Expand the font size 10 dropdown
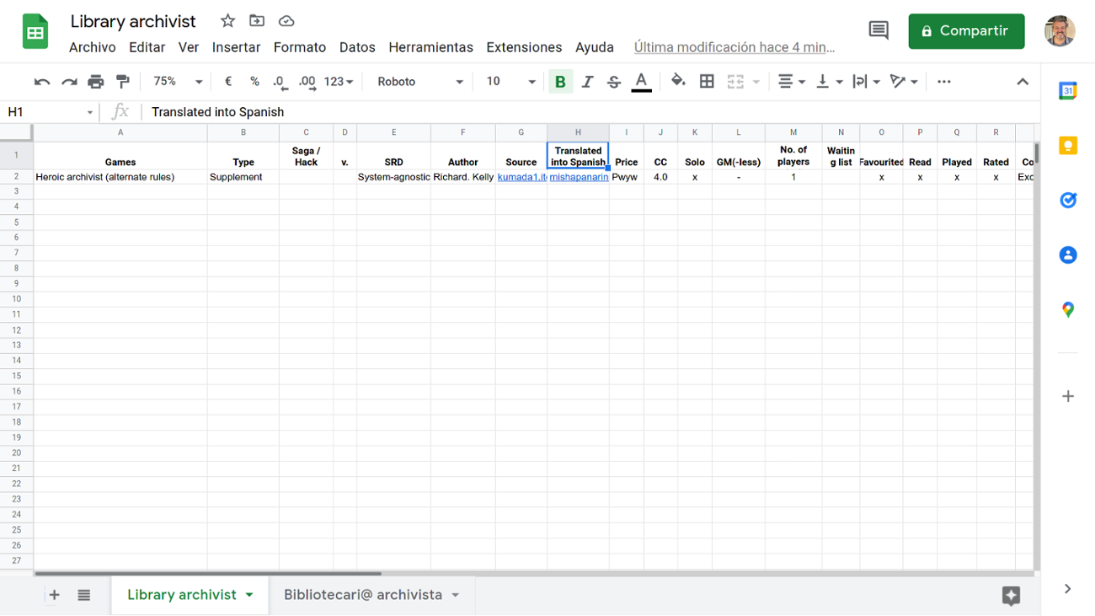 point(510,82)
